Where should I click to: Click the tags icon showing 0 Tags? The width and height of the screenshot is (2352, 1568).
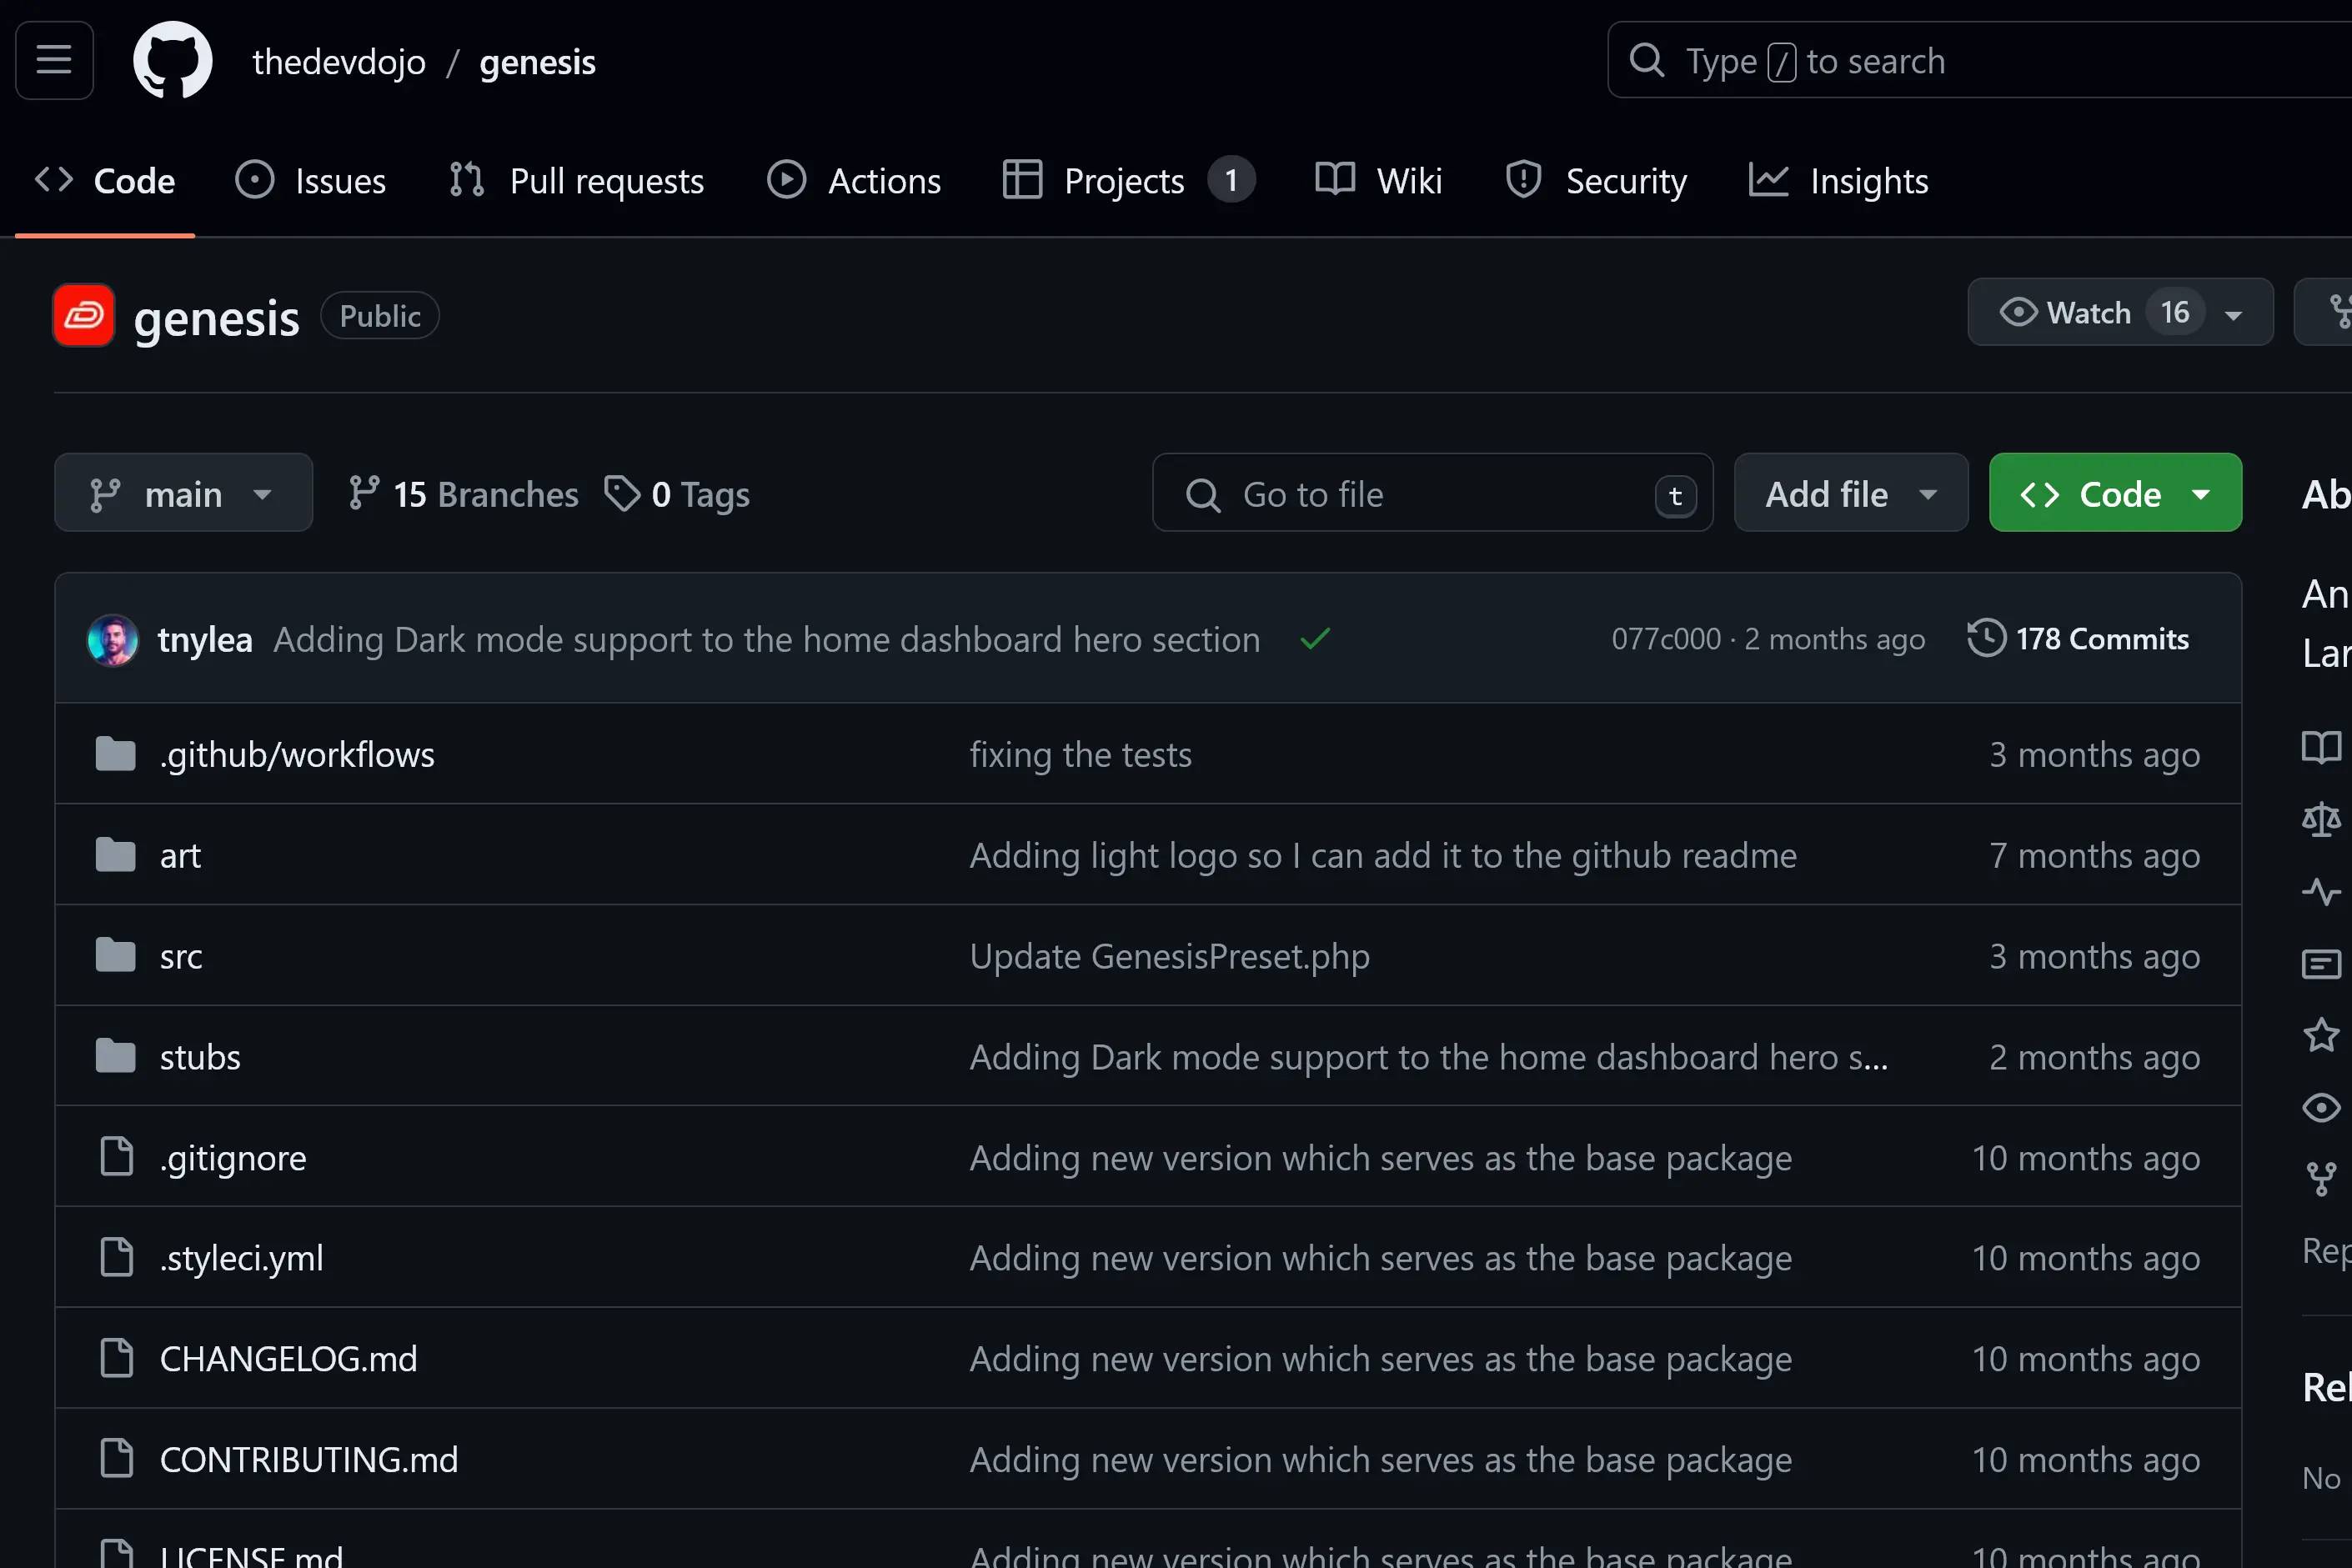pos(622,494)
